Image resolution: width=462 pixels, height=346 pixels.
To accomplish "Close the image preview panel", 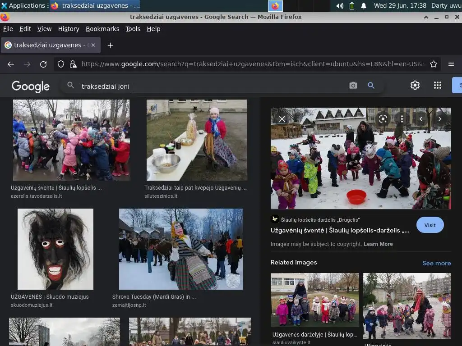I will point(282,119).
